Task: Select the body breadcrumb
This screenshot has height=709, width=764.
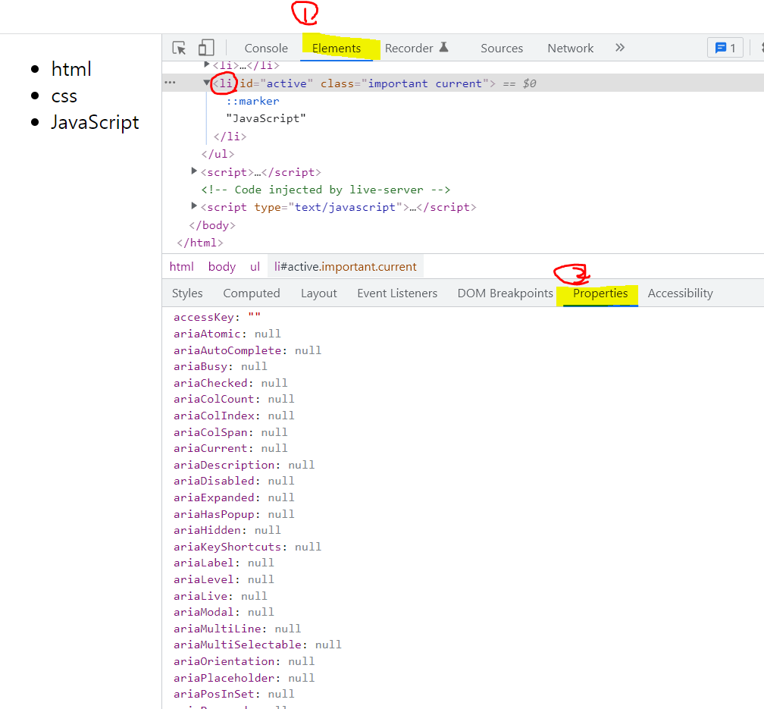Action: 221,267
